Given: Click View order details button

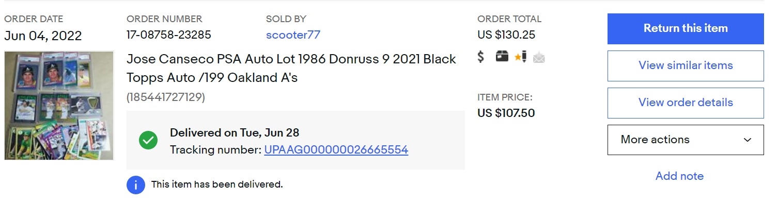Looking at the screenshot, I should click(686, 103).
